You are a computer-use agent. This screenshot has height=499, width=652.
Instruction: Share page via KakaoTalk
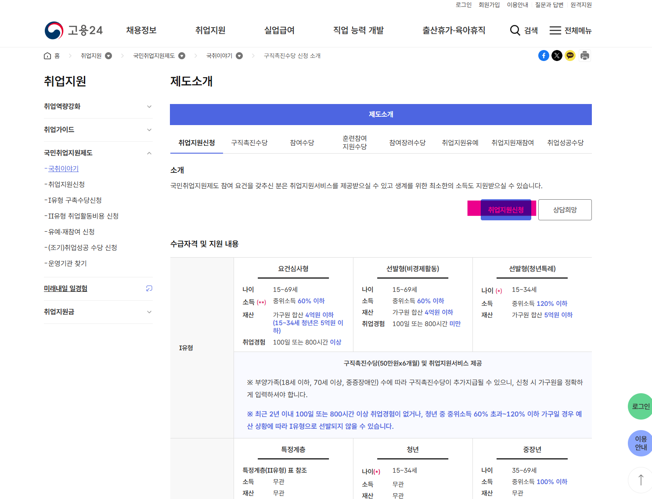(x=570, y=56)
